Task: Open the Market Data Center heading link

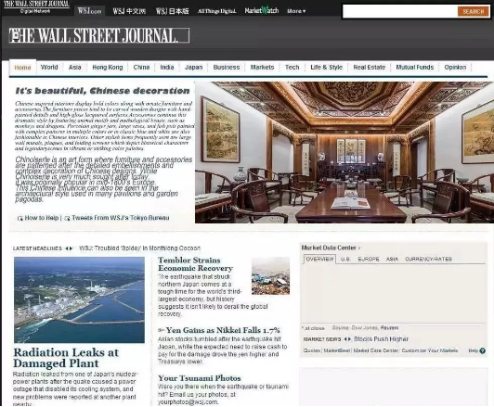Action: click(x=331, y=248)
